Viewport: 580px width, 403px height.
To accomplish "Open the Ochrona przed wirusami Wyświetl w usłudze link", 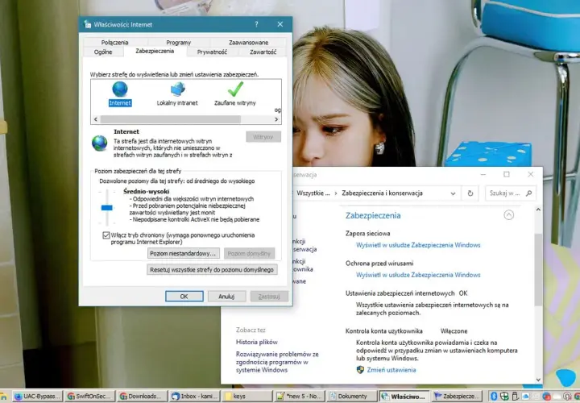I will point(418,275).
